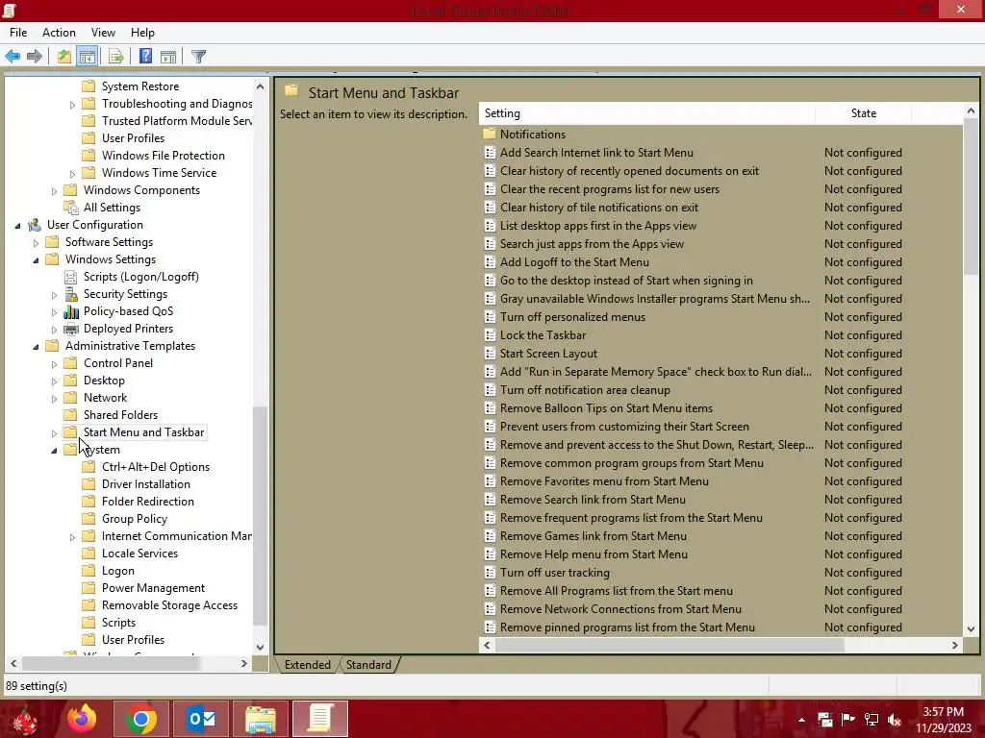
Task: Expand the Control Panel node
Action: tap(54, 364)
